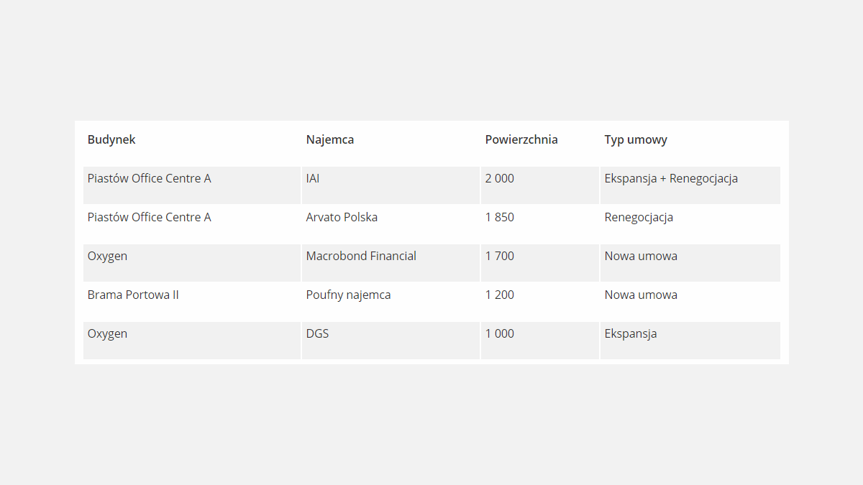Click the Brama Portowa II cell
This screenshot has height=485, width=863.
pyautogui.click(x=133, y=295)
